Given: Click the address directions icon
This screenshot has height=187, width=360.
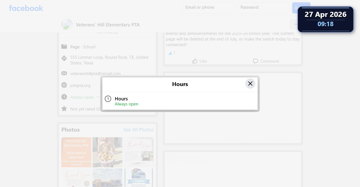Looking at the screenshot, I should click(x=64, y=58).
